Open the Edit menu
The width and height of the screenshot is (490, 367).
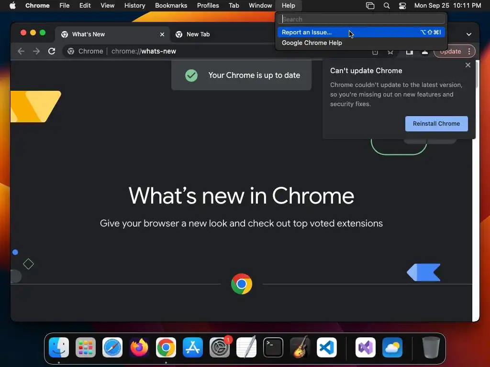(x=85, y=5)
